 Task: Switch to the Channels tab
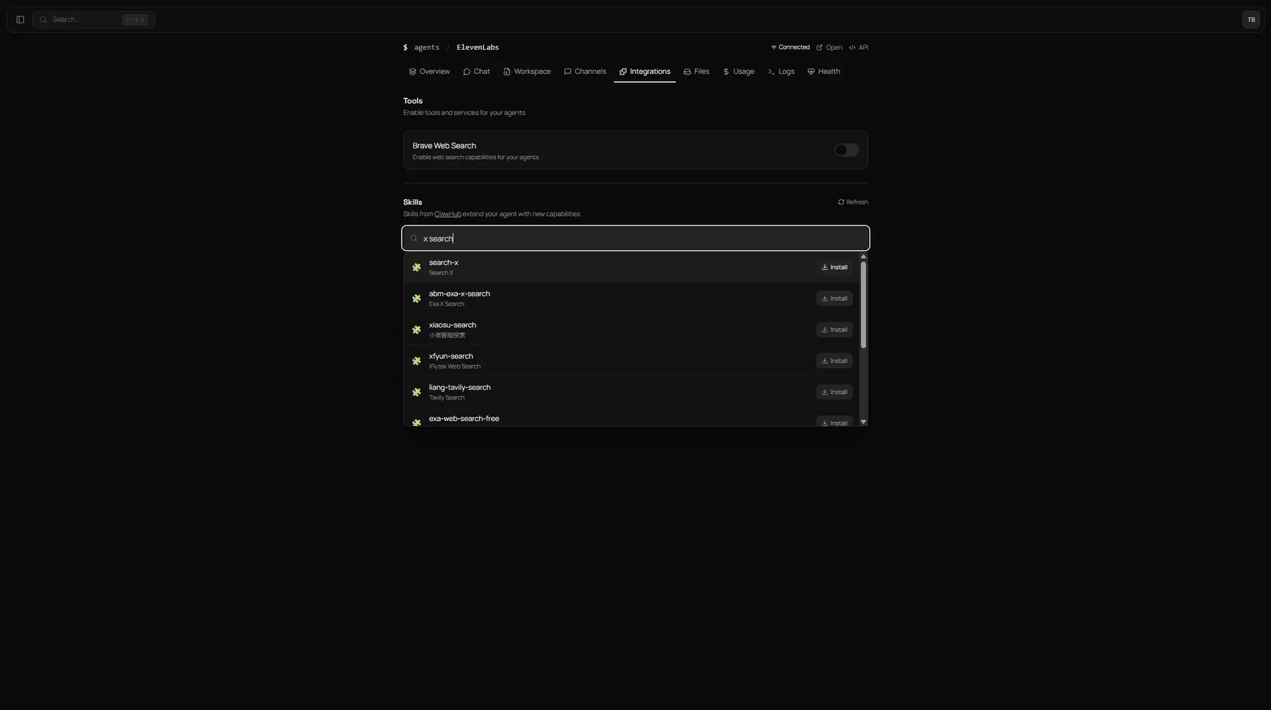click(x=585, y=71)
